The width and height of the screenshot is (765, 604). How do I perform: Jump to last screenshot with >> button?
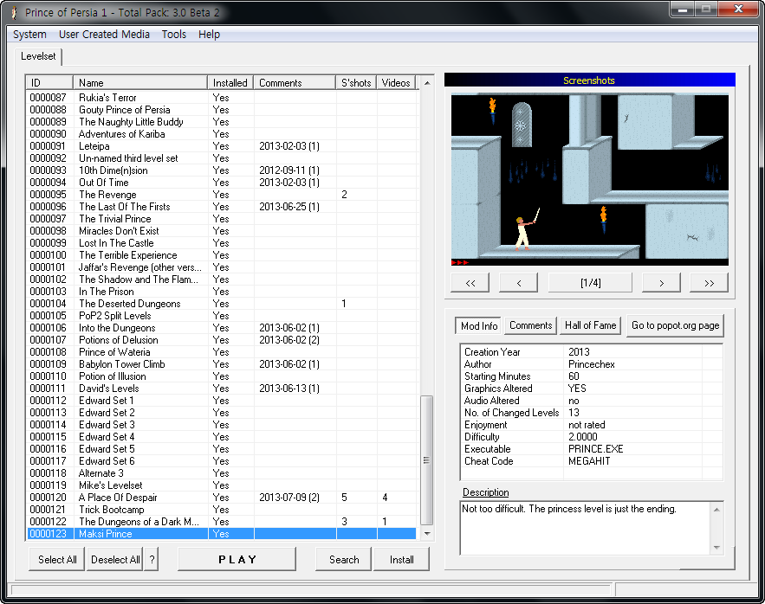[709, 283]
